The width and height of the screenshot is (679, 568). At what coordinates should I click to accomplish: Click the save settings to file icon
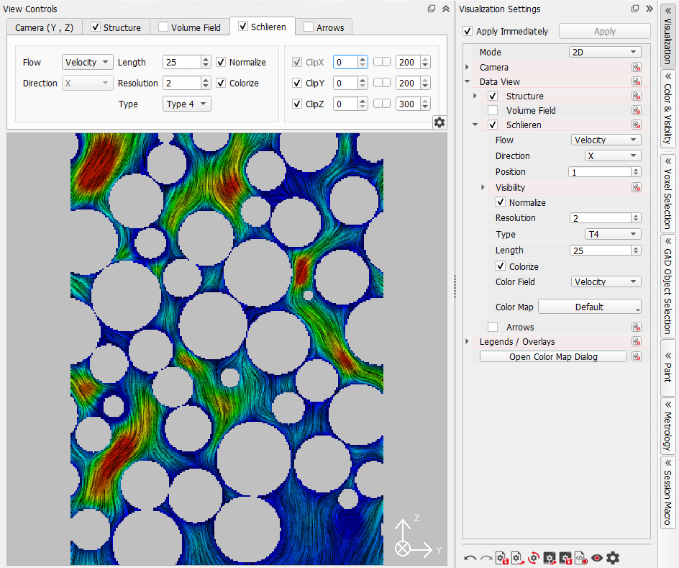502,558
